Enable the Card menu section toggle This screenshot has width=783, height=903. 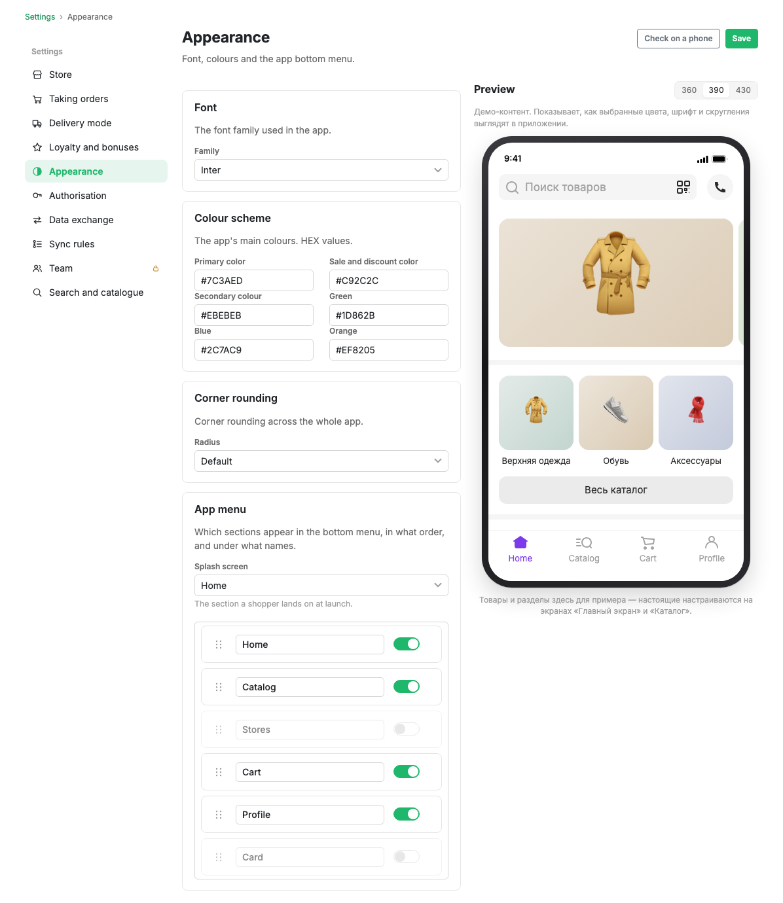[x=407, y=857]
